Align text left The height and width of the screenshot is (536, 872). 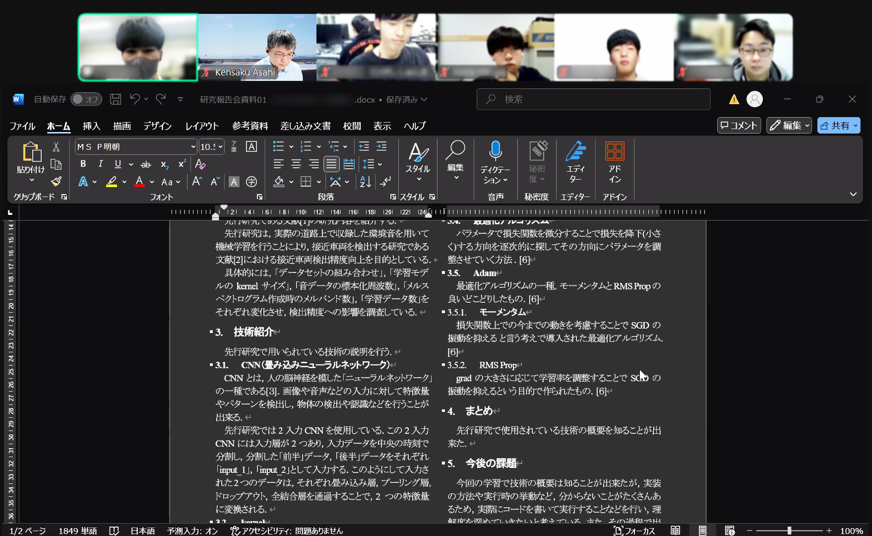[278, 164]
